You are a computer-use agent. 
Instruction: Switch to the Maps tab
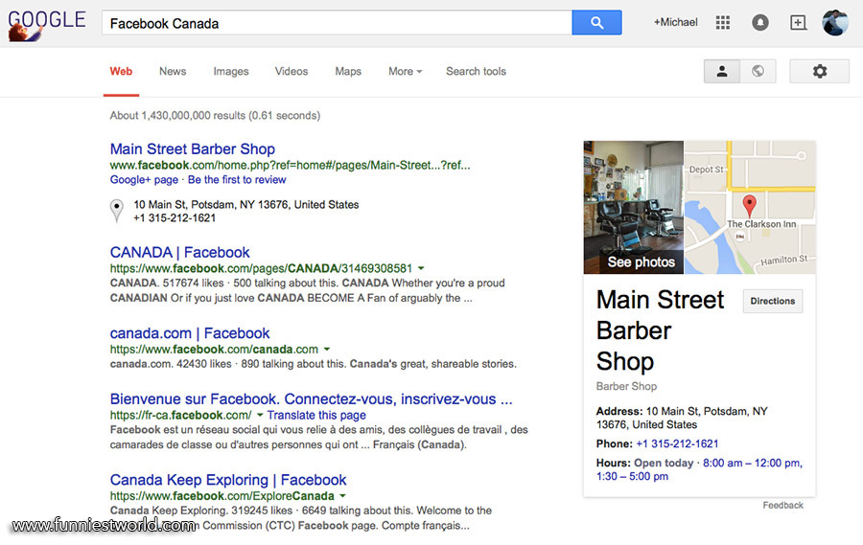[348, 71]
